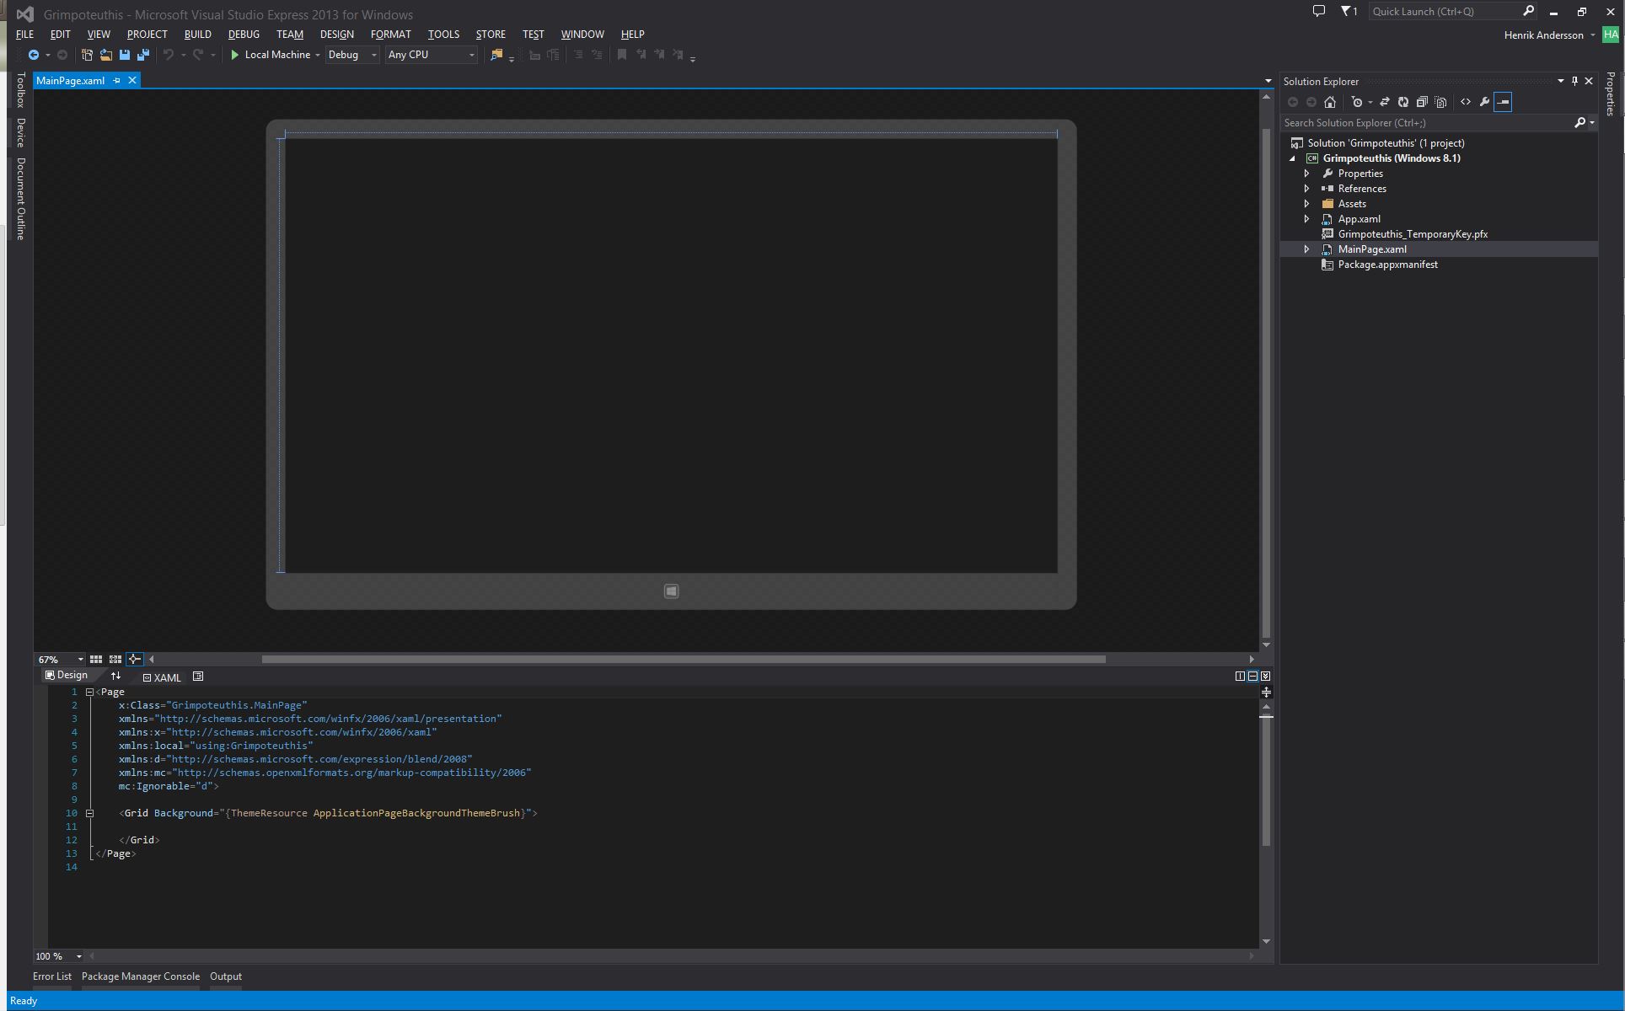
Task: Open the Toolbox side panel tab
Action: click(21, 89)
